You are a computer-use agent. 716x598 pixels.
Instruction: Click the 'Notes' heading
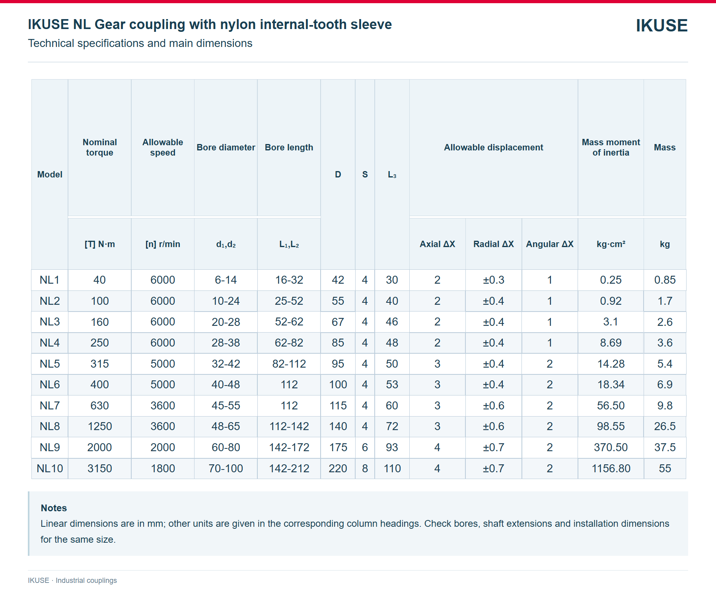coord(54,508)
